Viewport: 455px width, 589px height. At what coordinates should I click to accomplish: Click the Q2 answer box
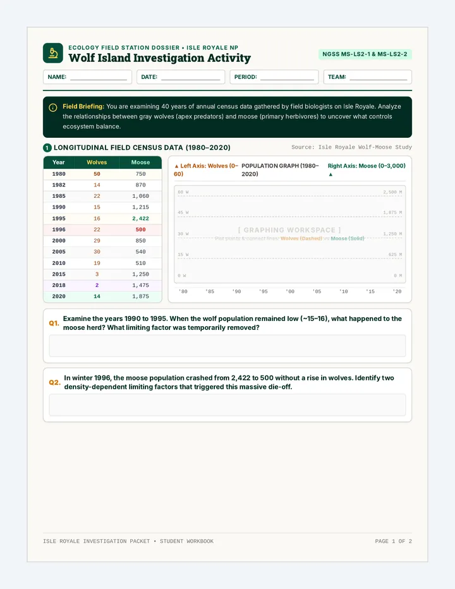pos(227,405)
